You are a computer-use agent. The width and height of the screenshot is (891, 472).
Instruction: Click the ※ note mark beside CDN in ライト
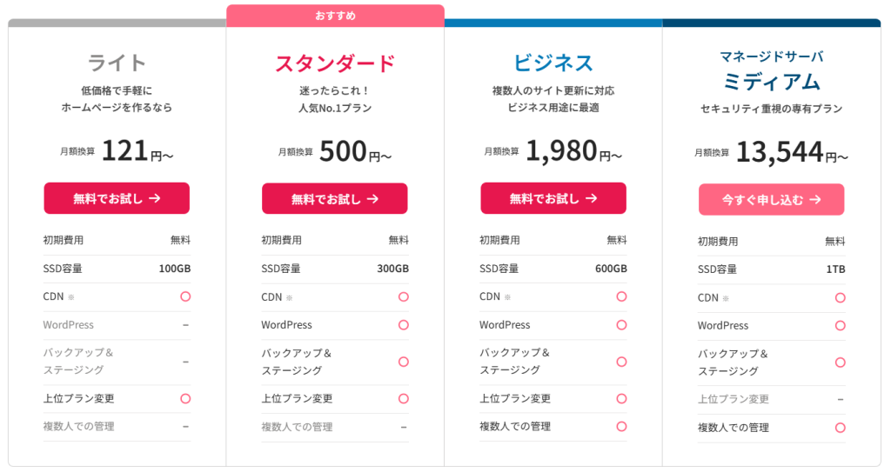tap(71, 297)
